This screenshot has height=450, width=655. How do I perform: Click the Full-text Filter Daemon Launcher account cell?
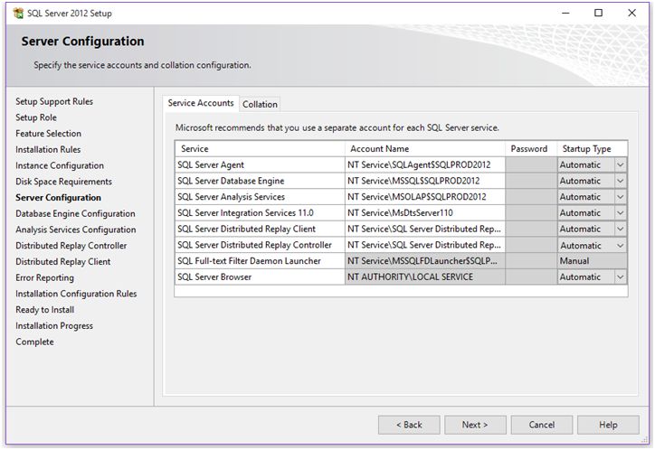point(425,261)
